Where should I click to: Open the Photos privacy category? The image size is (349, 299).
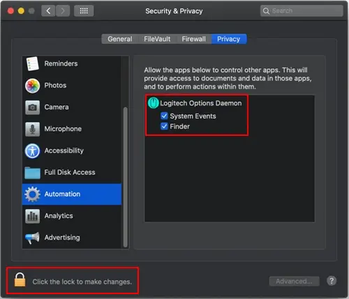pyautogui.click(x=72, y=86)
